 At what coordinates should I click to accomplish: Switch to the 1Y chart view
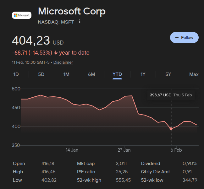[x=143, y=74]
